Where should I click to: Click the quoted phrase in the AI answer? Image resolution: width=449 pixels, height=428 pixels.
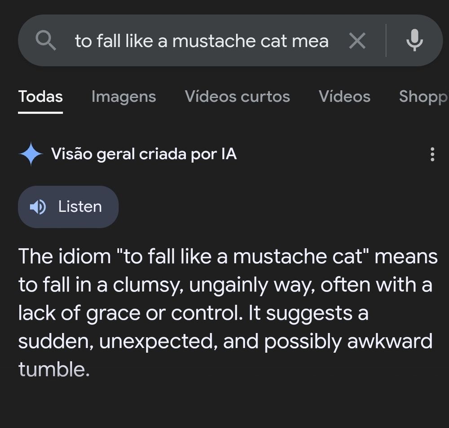click(x=242, y=257)
